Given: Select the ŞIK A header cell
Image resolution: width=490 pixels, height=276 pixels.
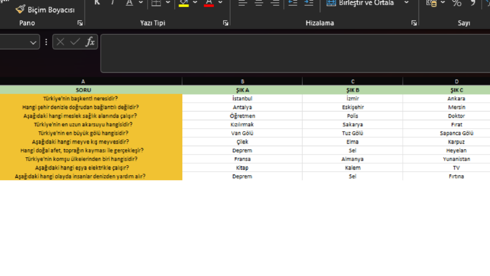Looking at the screenshot, I should (242, 90).
